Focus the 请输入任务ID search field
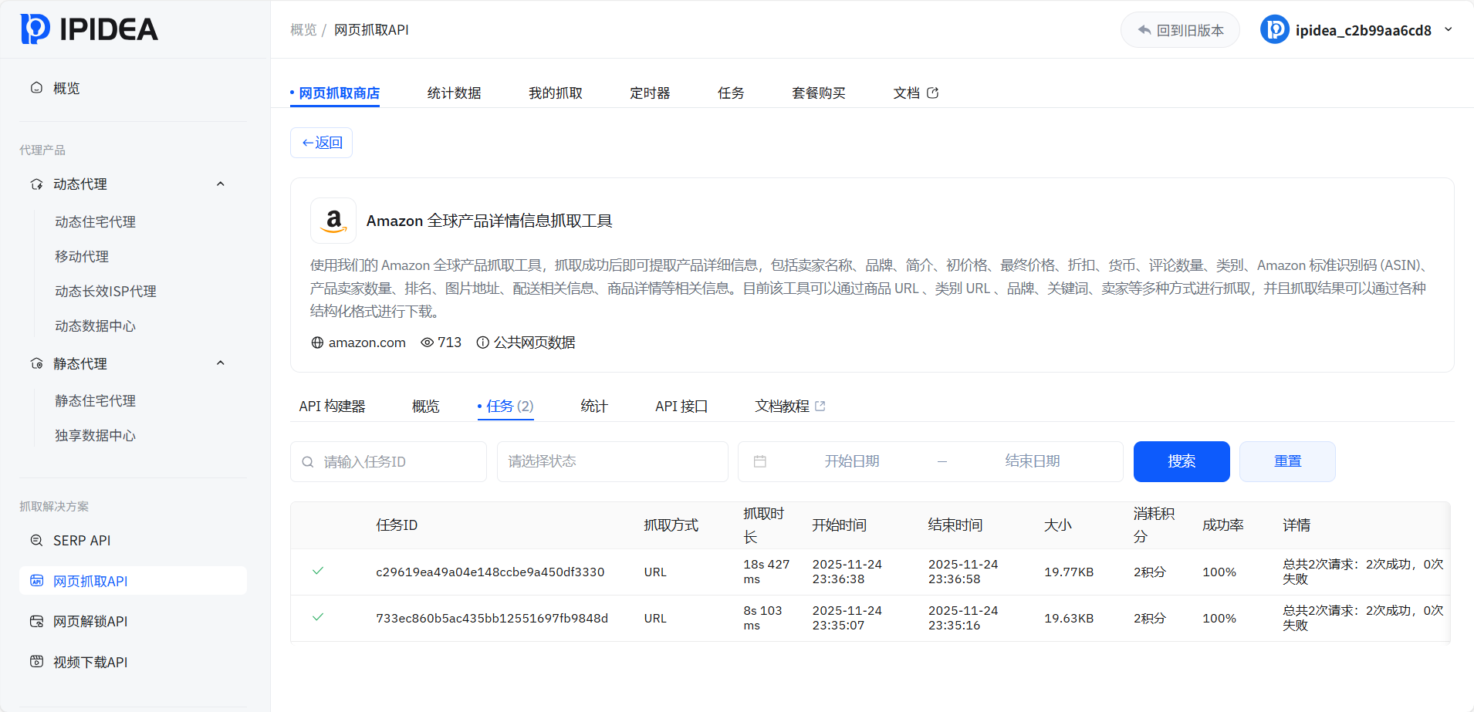1474x712 pixels. point(388,462)
